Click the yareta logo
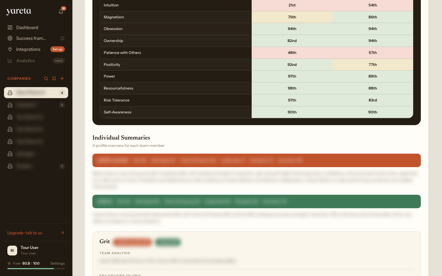Image resolution: width=442 pixels, height=276 pixels. (19, 12)
